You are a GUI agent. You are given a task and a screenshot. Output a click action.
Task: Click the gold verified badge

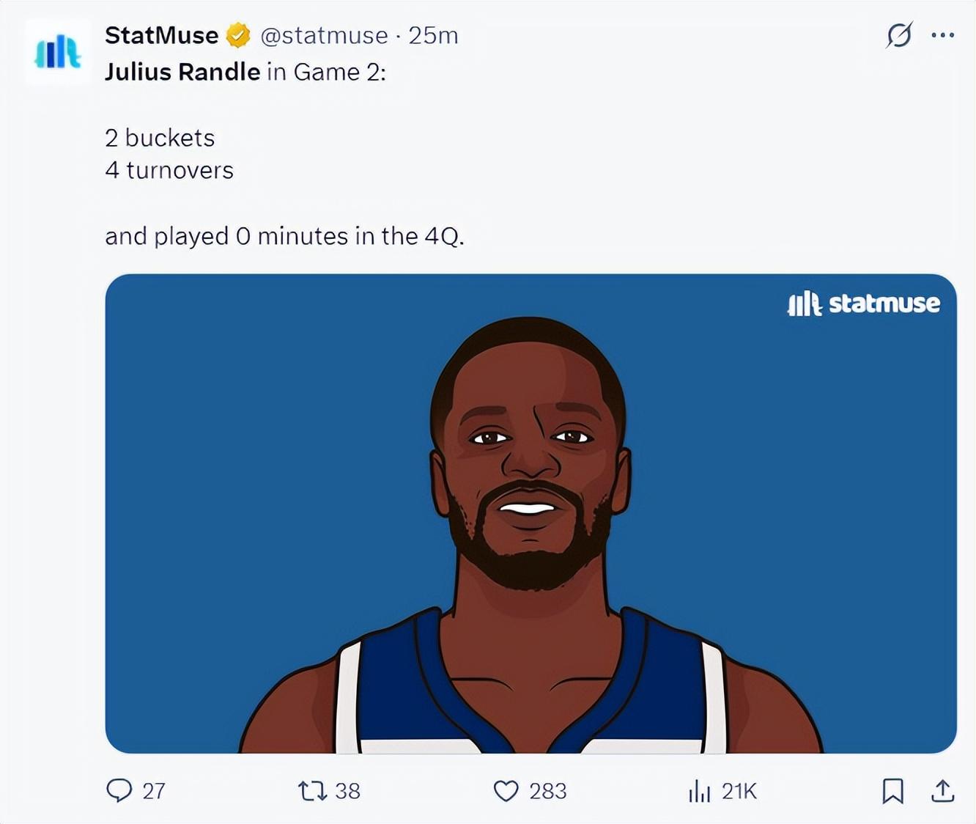click(x=238, y=35)
